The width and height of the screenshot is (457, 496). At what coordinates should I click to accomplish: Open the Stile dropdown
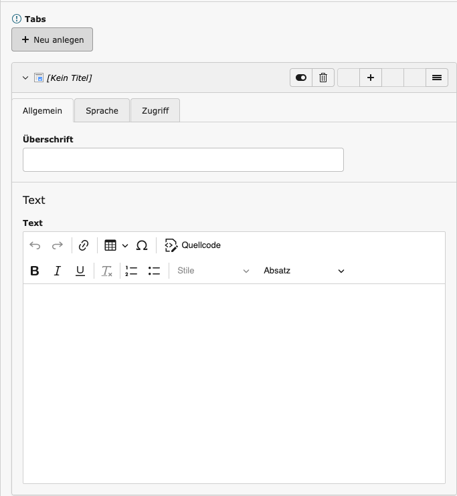(213, 271)
